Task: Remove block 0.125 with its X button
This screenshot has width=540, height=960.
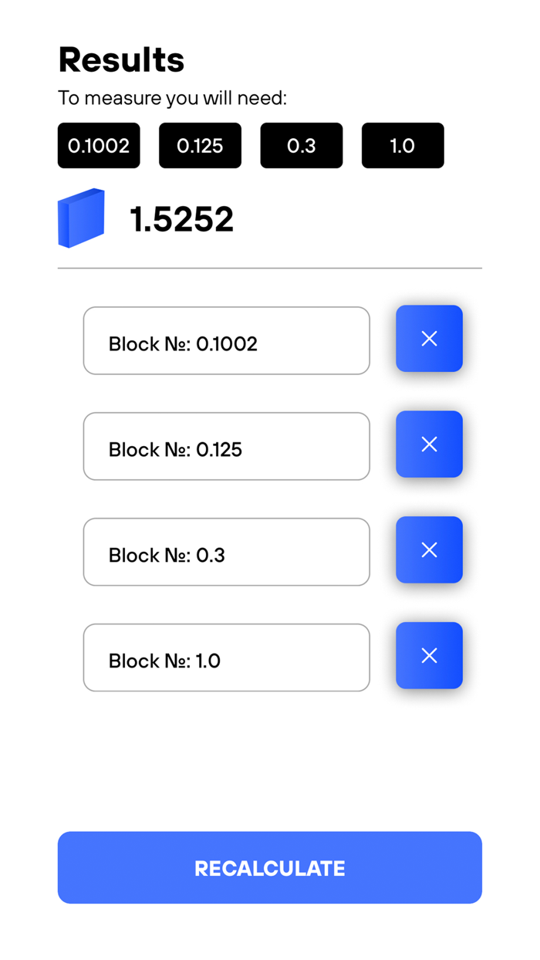Action: click(429, 444)
